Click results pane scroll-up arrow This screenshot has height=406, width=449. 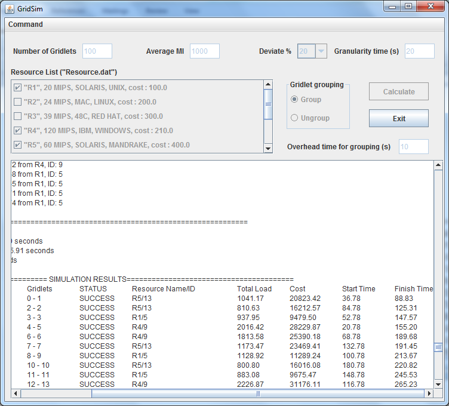click(438, 165)
